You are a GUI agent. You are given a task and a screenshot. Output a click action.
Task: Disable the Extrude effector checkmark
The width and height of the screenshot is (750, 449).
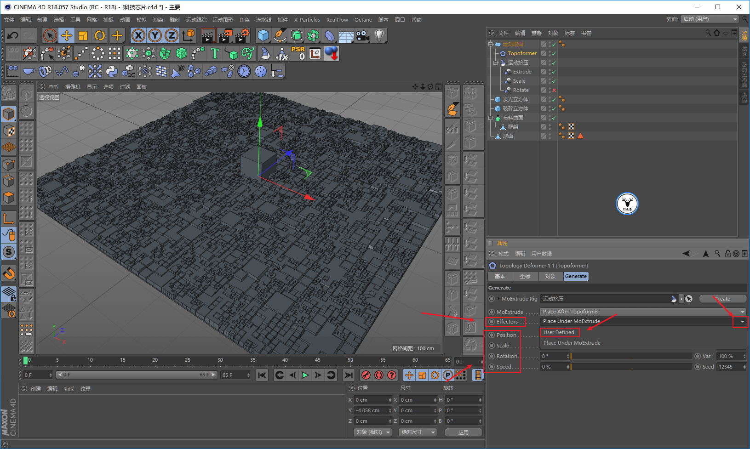(554, 72)
